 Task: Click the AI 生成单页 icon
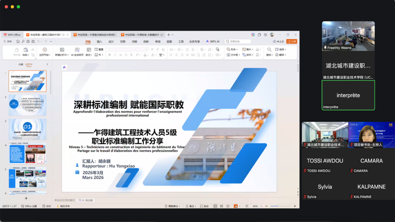point(77,50)
